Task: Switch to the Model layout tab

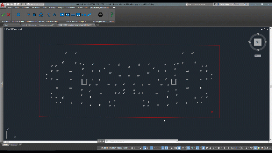Action: point(6,144)
